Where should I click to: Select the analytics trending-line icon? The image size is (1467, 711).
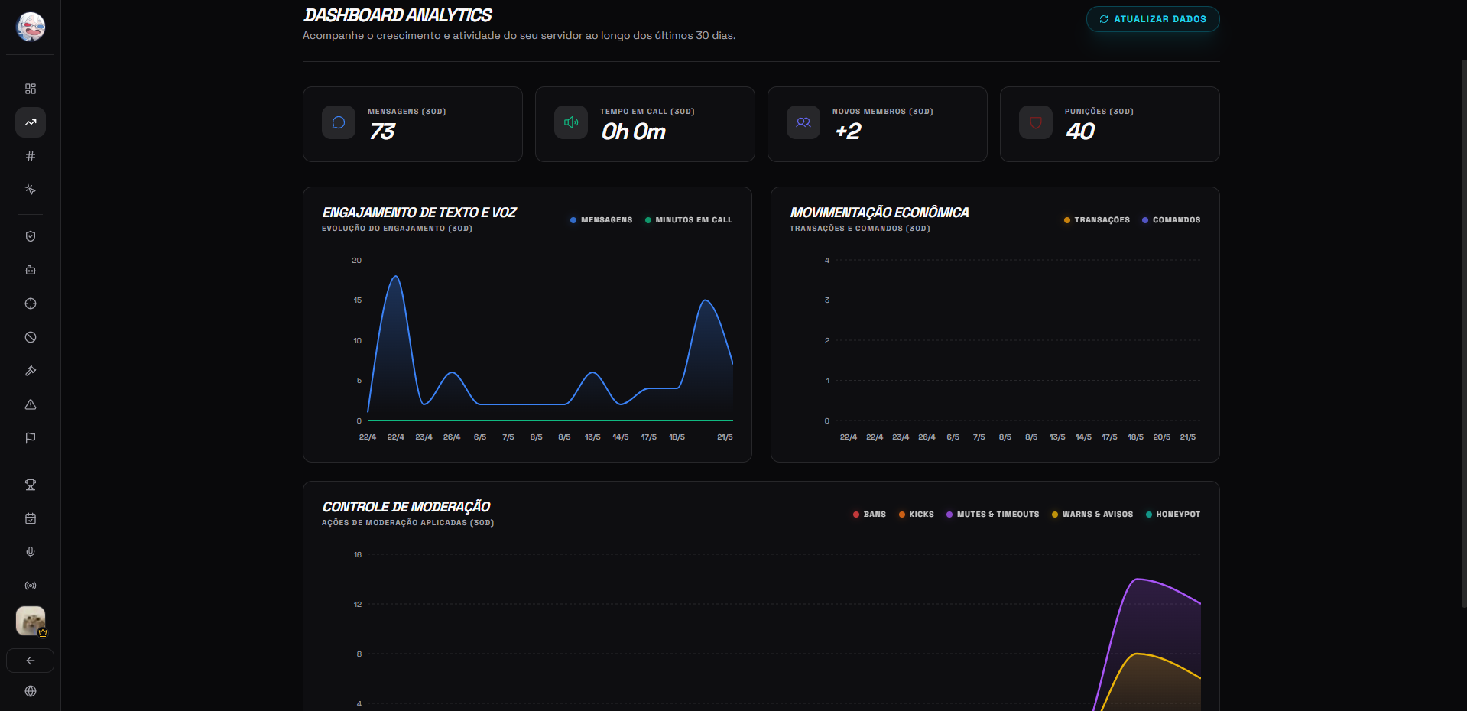[31, 122]
